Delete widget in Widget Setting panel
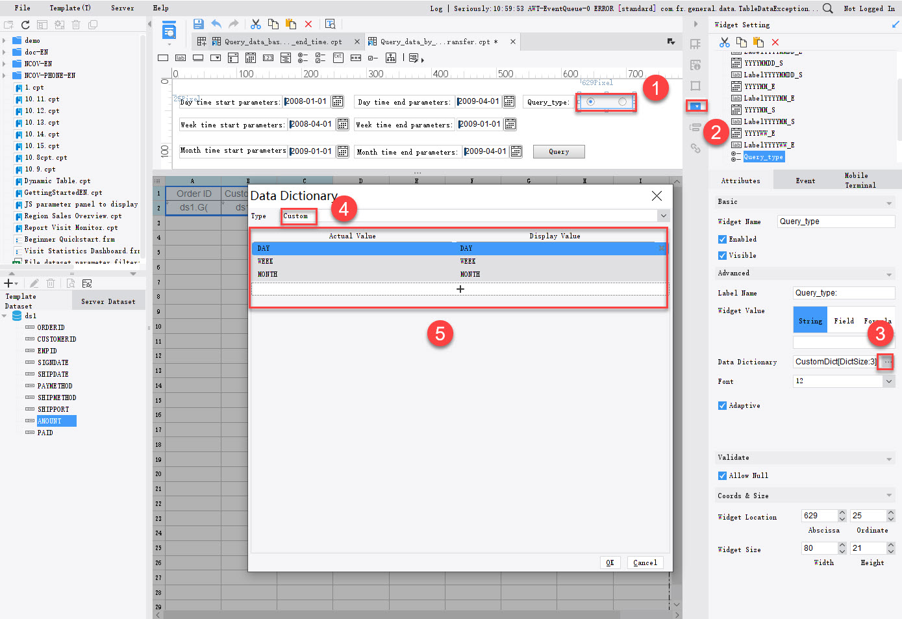 (x=775, y=42)
